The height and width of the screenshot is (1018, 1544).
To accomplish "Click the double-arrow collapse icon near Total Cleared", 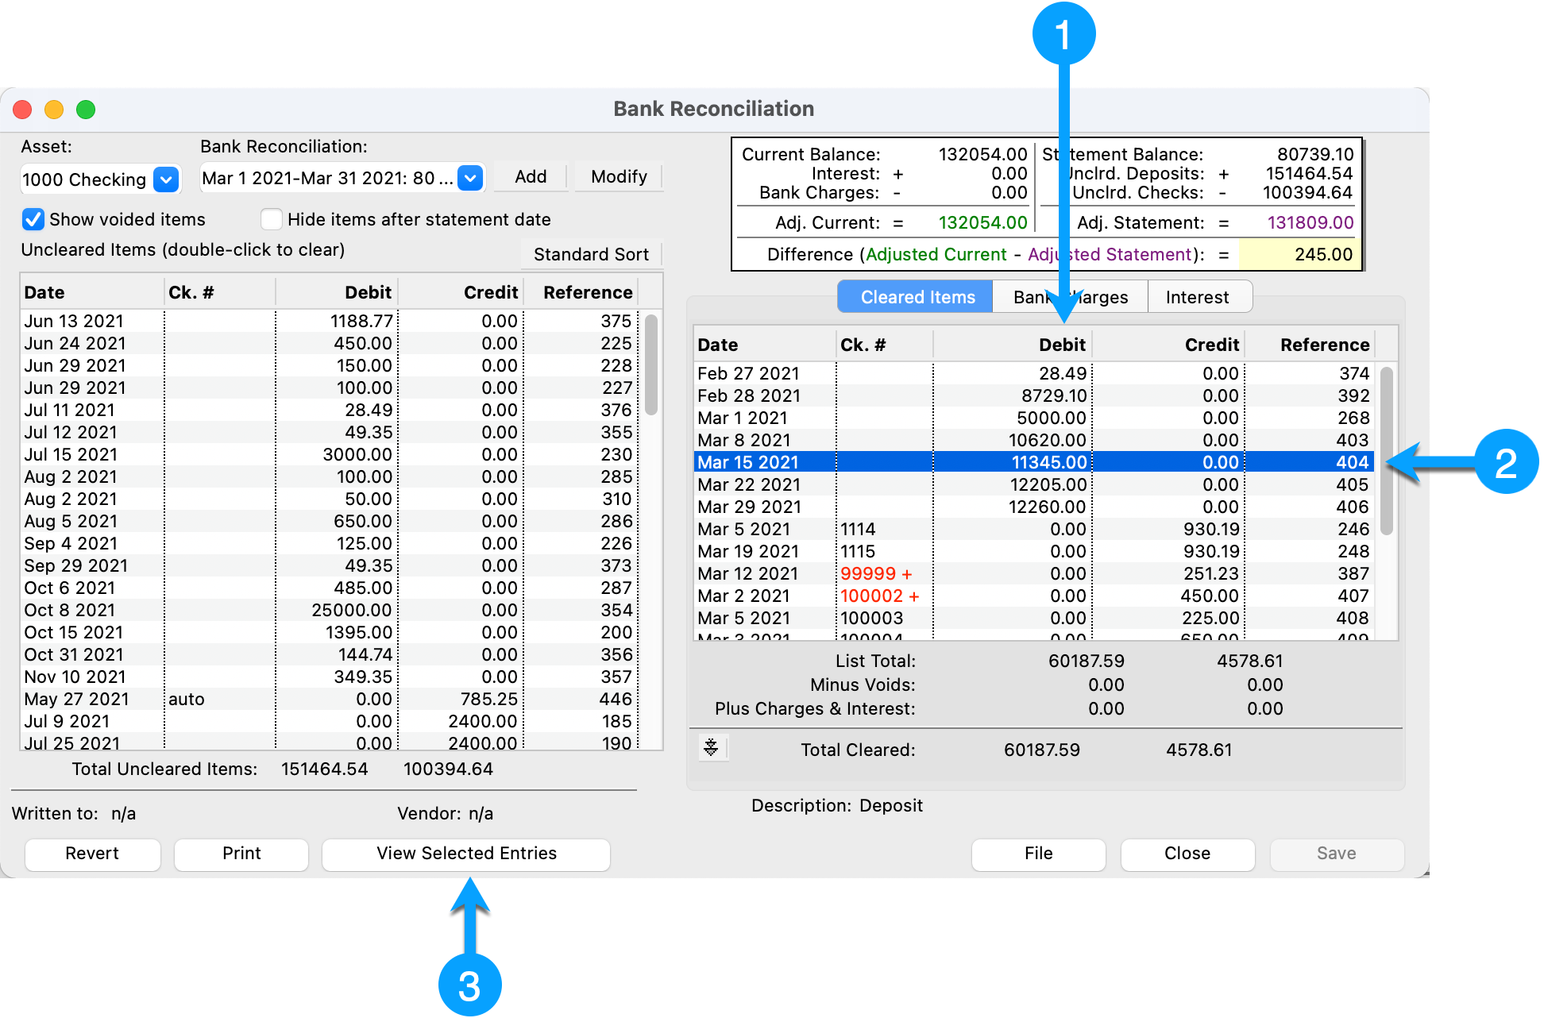I will point(711,747).
